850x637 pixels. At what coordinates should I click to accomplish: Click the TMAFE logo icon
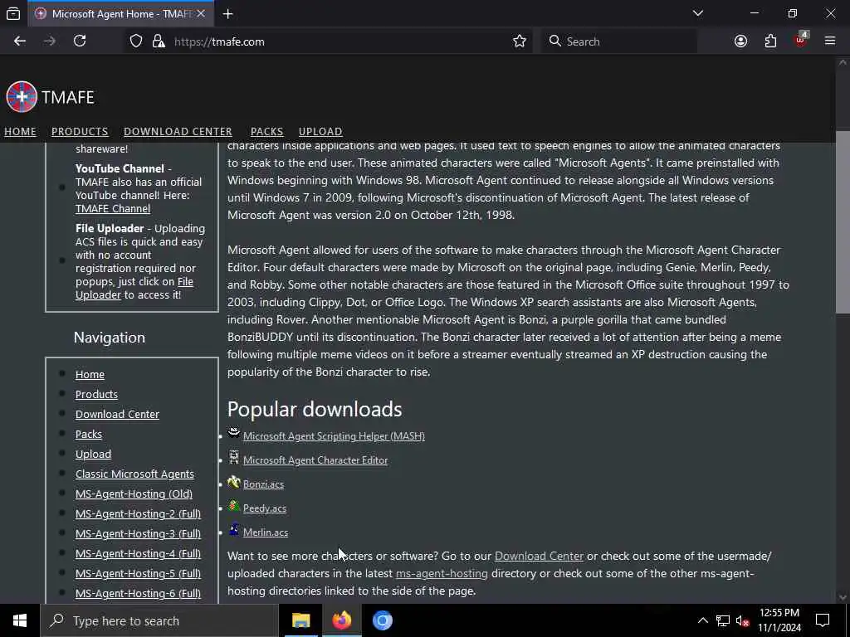click(x=22, y=97)
